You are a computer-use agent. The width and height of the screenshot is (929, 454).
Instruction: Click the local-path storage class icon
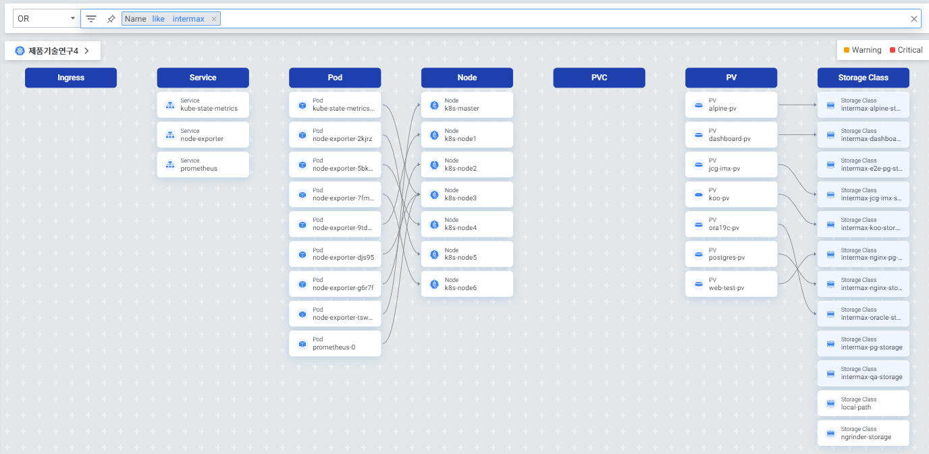point(830,404)
